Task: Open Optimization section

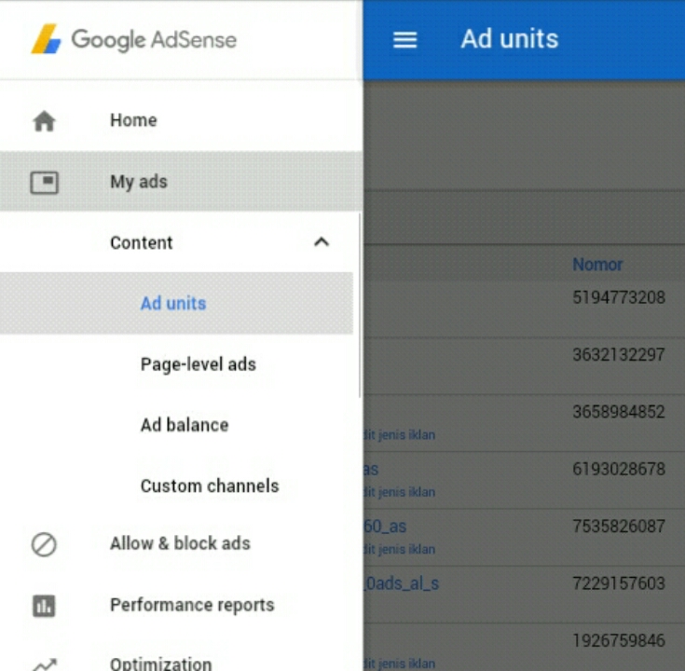Action: pos(160,664)
